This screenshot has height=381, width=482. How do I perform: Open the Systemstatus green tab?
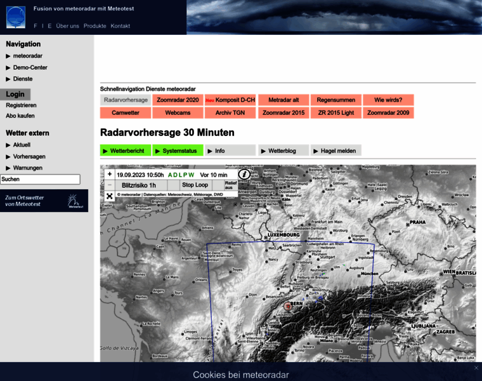tap(178, 150)
